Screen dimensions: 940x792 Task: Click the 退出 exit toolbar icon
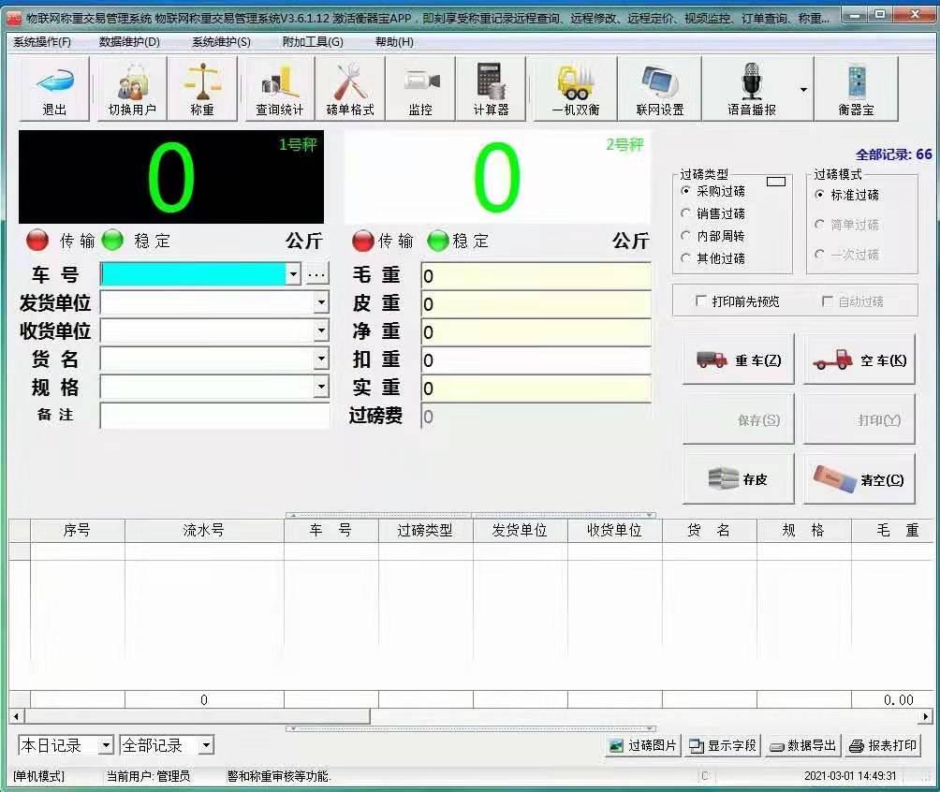pyautogui.click(x=54, y=89)
